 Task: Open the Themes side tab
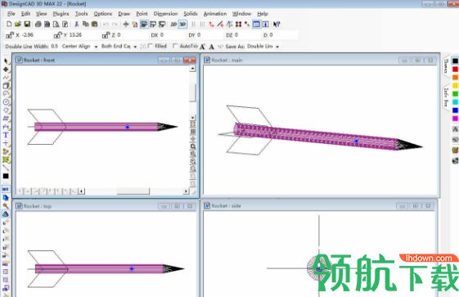pyautogui.click(x=446, y=66)
